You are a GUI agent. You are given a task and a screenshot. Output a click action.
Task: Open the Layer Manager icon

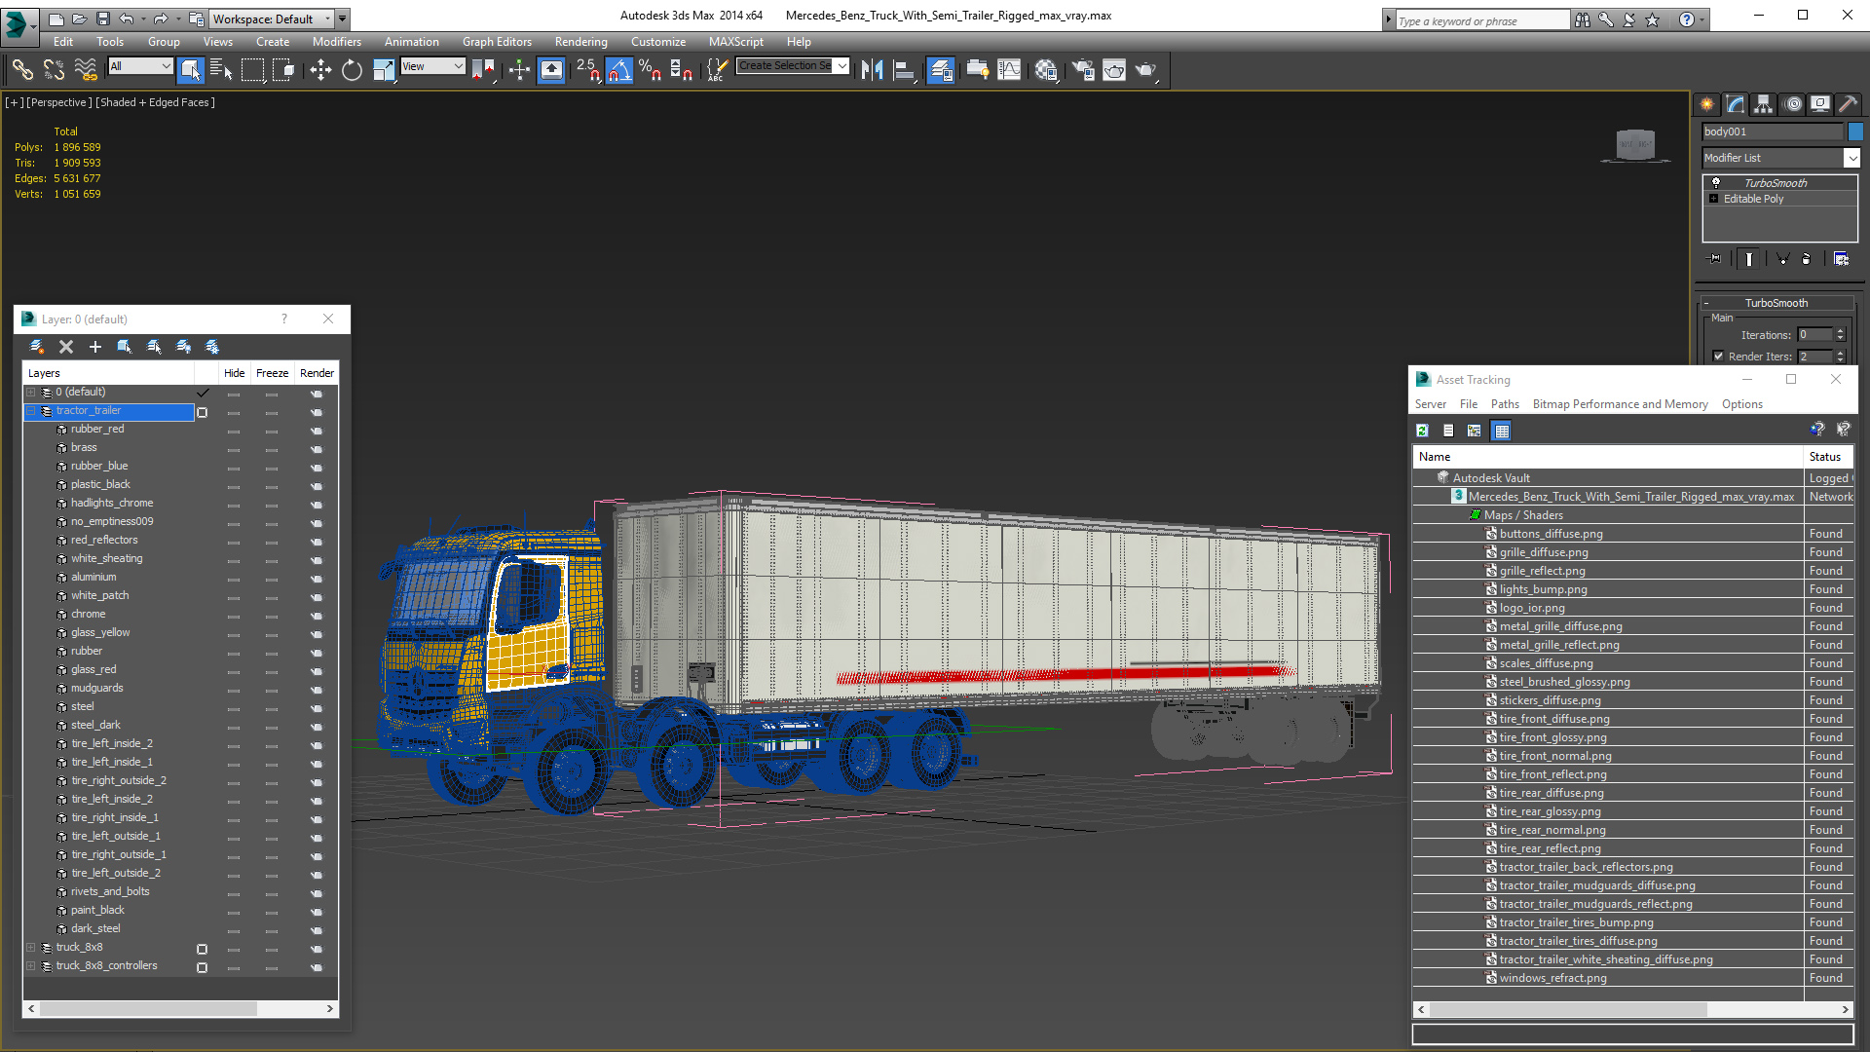(x=940, y=69)
